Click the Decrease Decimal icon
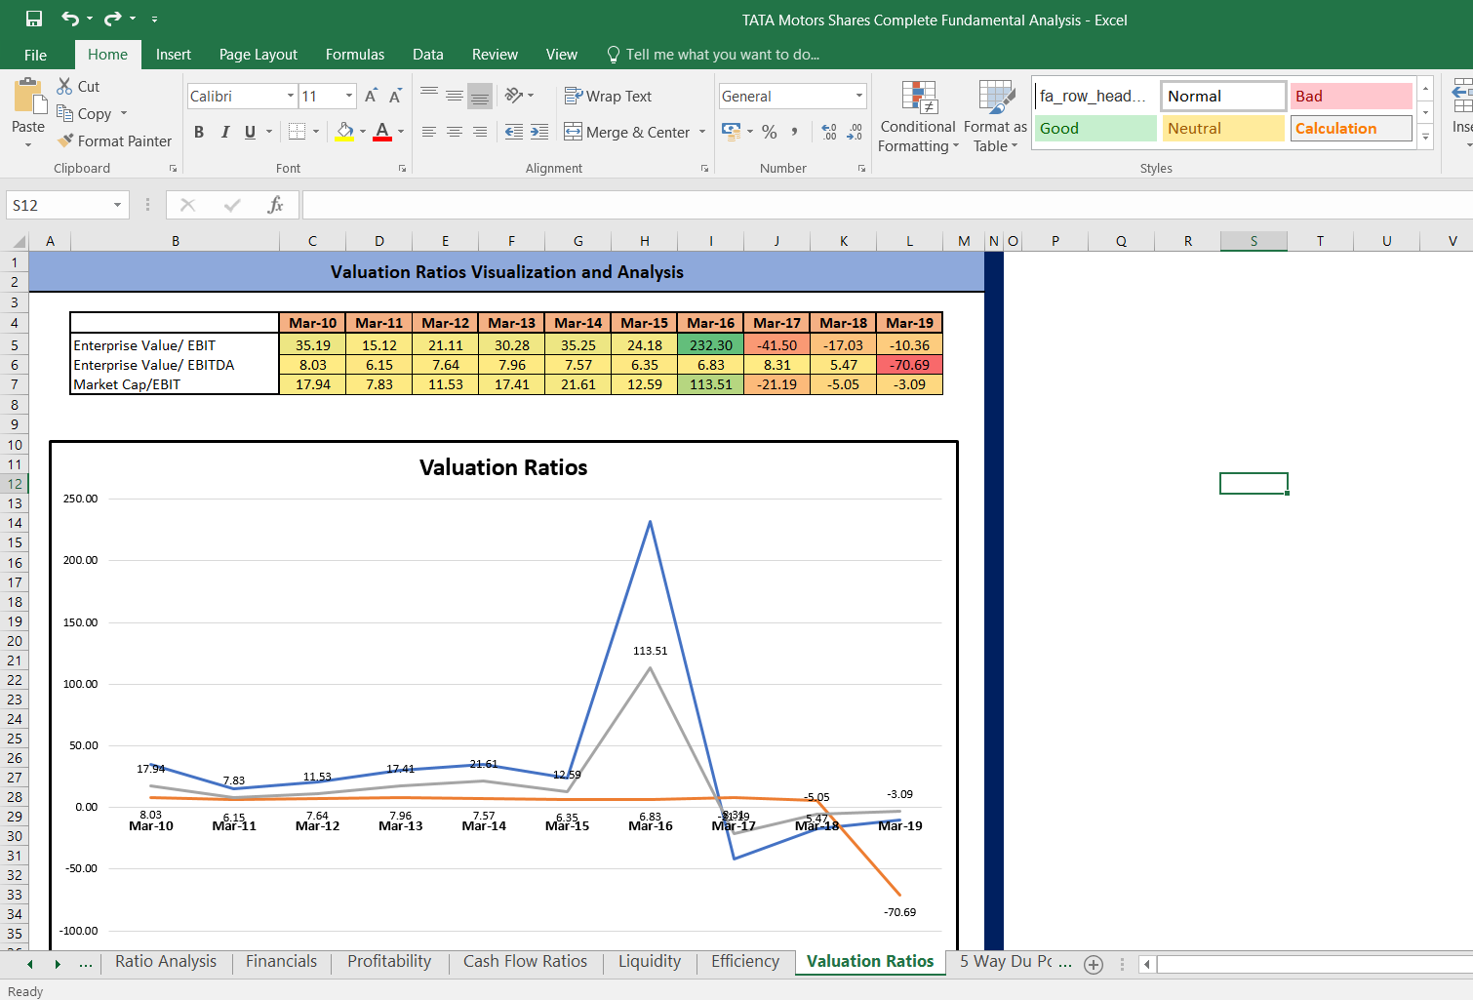 tap(855, 132)
